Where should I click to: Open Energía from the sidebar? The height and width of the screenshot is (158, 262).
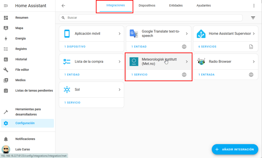coord(20,39)
